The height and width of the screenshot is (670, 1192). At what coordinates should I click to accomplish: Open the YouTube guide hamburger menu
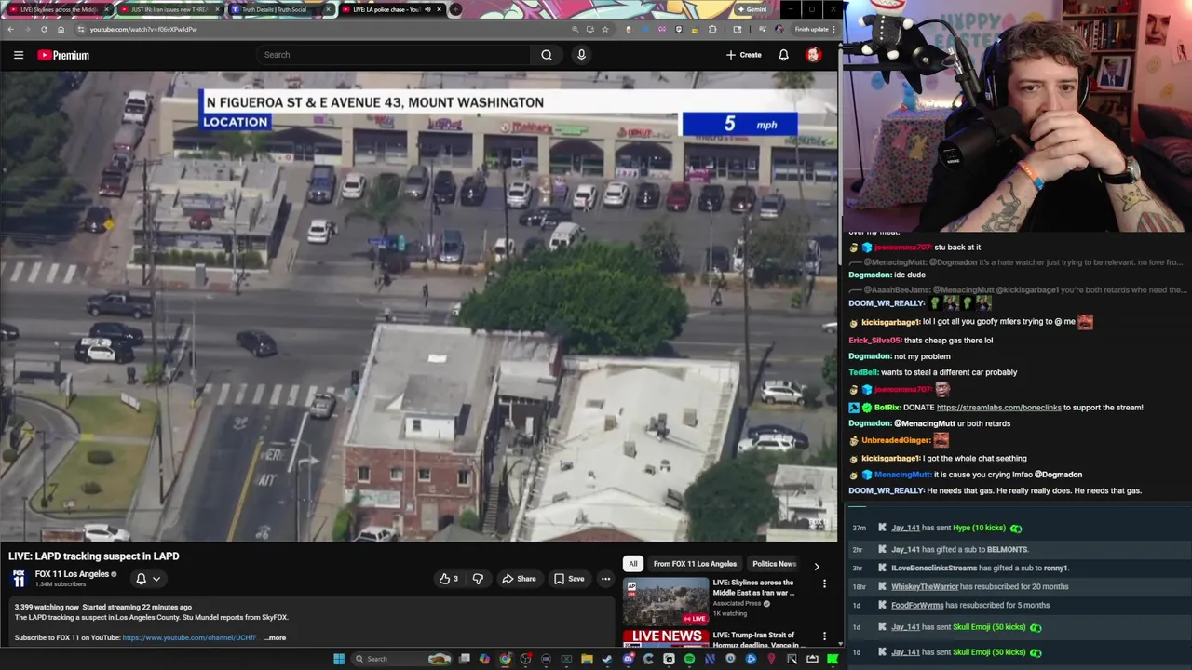18,55
